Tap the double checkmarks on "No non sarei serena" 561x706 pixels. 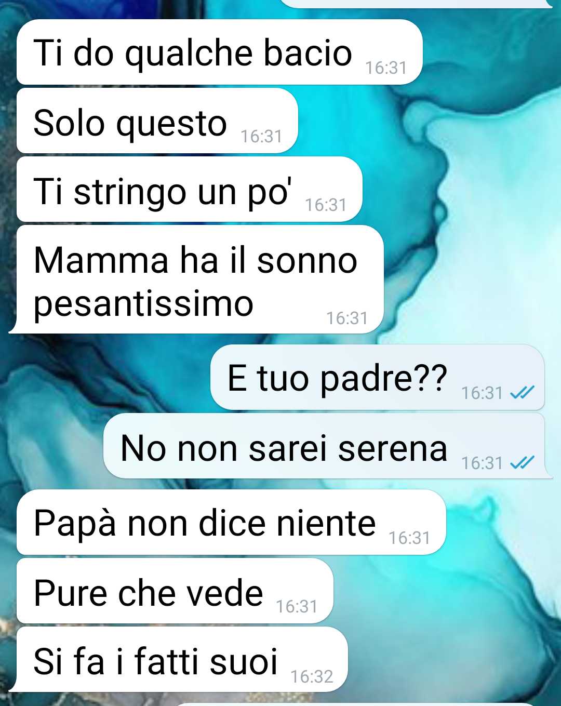522,462
